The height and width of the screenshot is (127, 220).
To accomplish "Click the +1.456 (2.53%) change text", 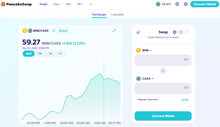I will 74,43.
